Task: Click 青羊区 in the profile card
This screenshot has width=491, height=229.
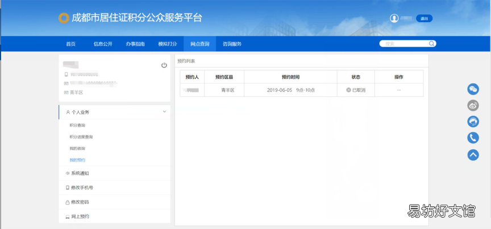Action: tap(76, 92)
